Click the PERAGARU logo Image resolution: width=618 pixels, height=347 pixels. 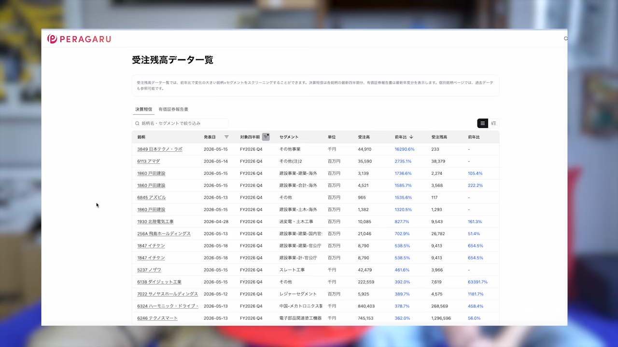pos(79,39)
